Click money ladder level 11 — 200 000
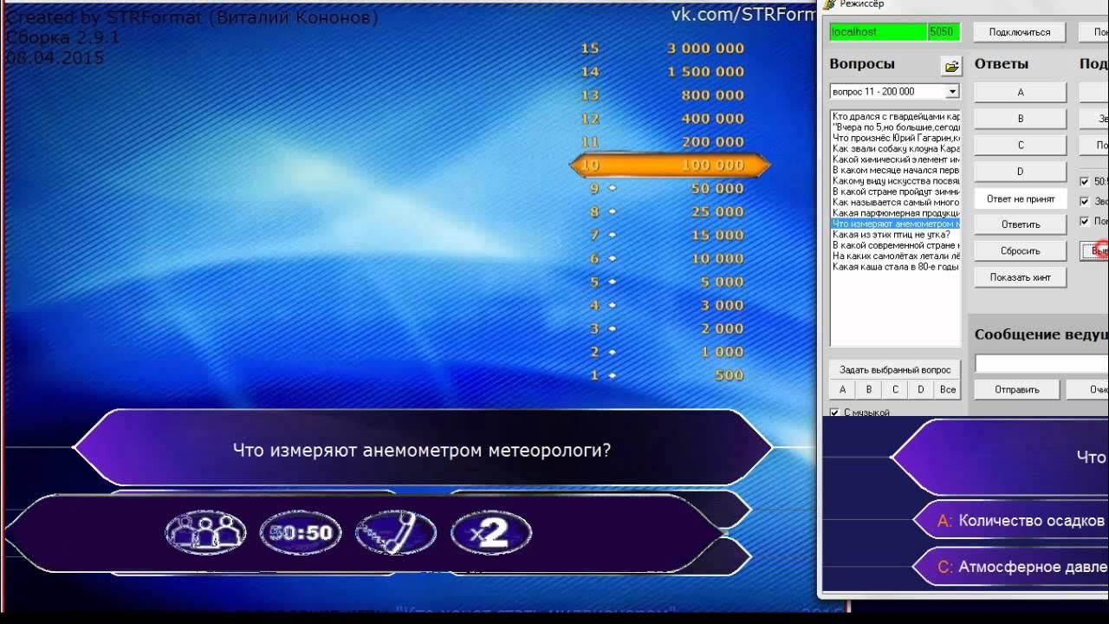 point(663,142)
